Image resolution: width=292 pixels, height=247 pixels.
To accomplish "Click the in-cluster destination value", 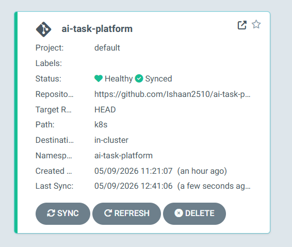I will click(x=111, y=140).
